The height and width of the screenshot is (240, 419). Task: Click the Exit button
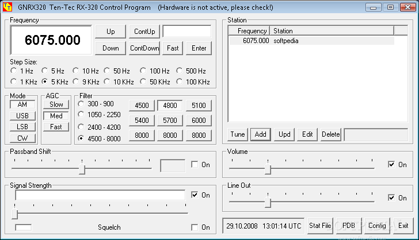point(403,226)
